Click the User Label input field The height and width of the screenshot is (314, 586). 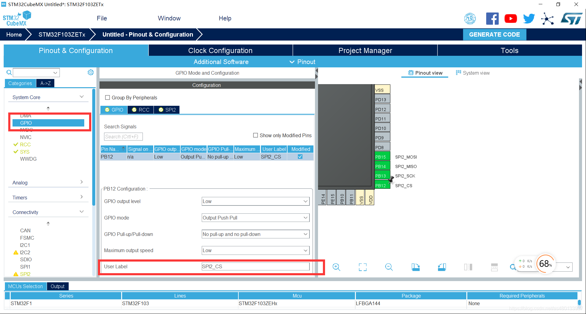point(255,266)
